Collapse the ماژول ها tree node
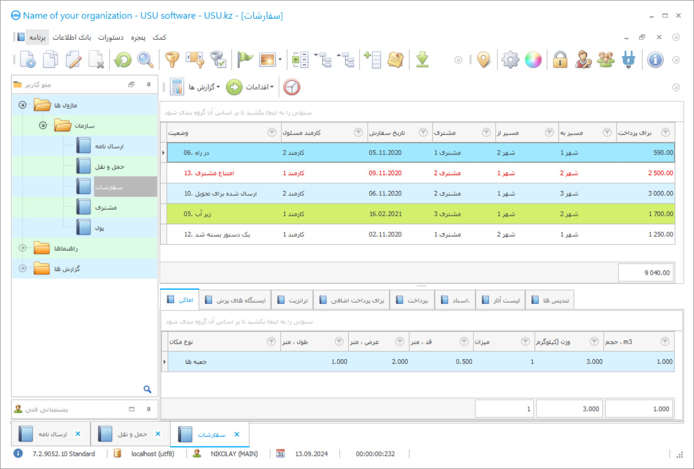Screen dimensions: 694x469 point(22,105)
